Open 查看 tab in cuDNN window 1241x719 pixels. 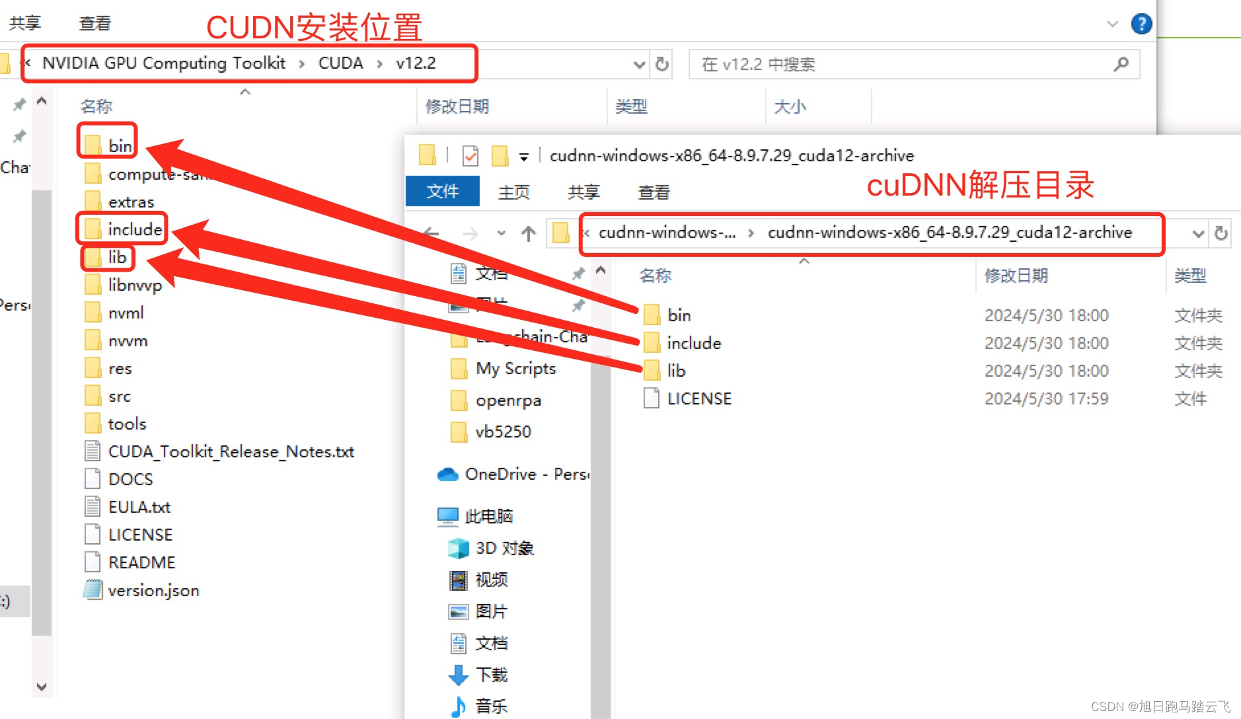(654, 192)
